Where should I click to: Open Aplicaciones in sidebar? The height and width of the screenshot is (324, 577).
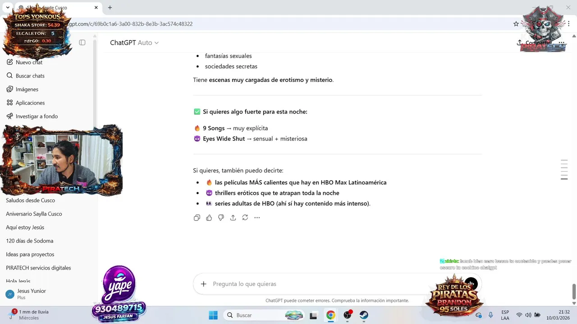click(30, 103)
